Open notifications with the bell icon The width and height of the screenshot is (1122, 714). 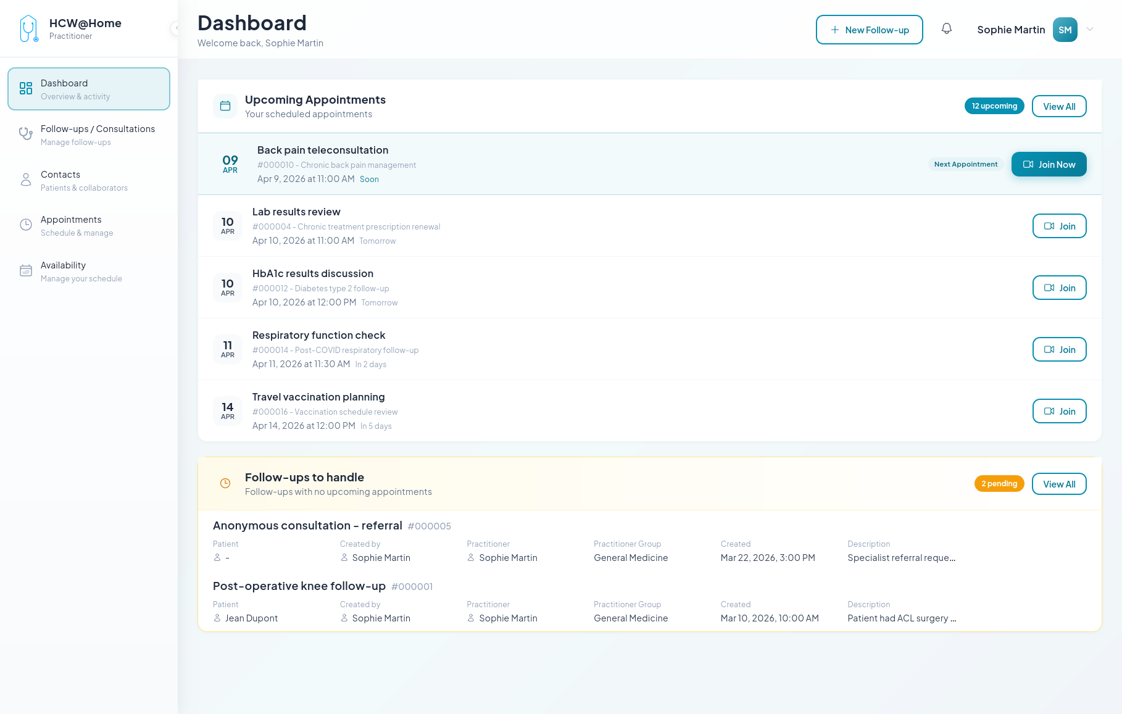point(947,28)
